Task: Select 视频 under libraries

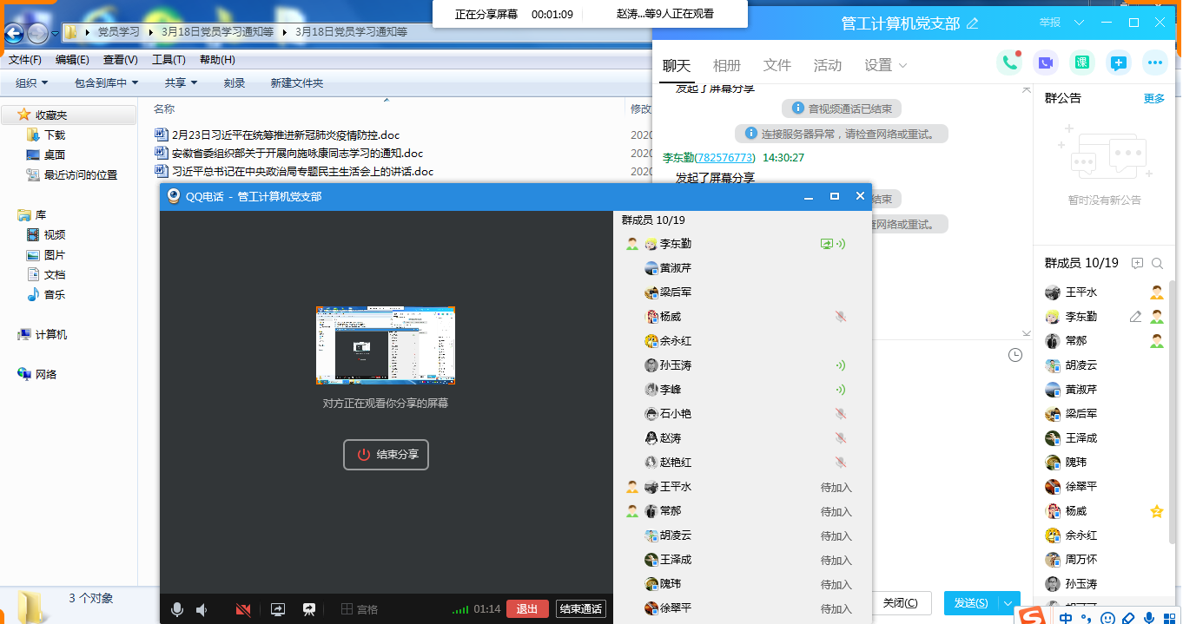Action: click(x=55, y=235)
